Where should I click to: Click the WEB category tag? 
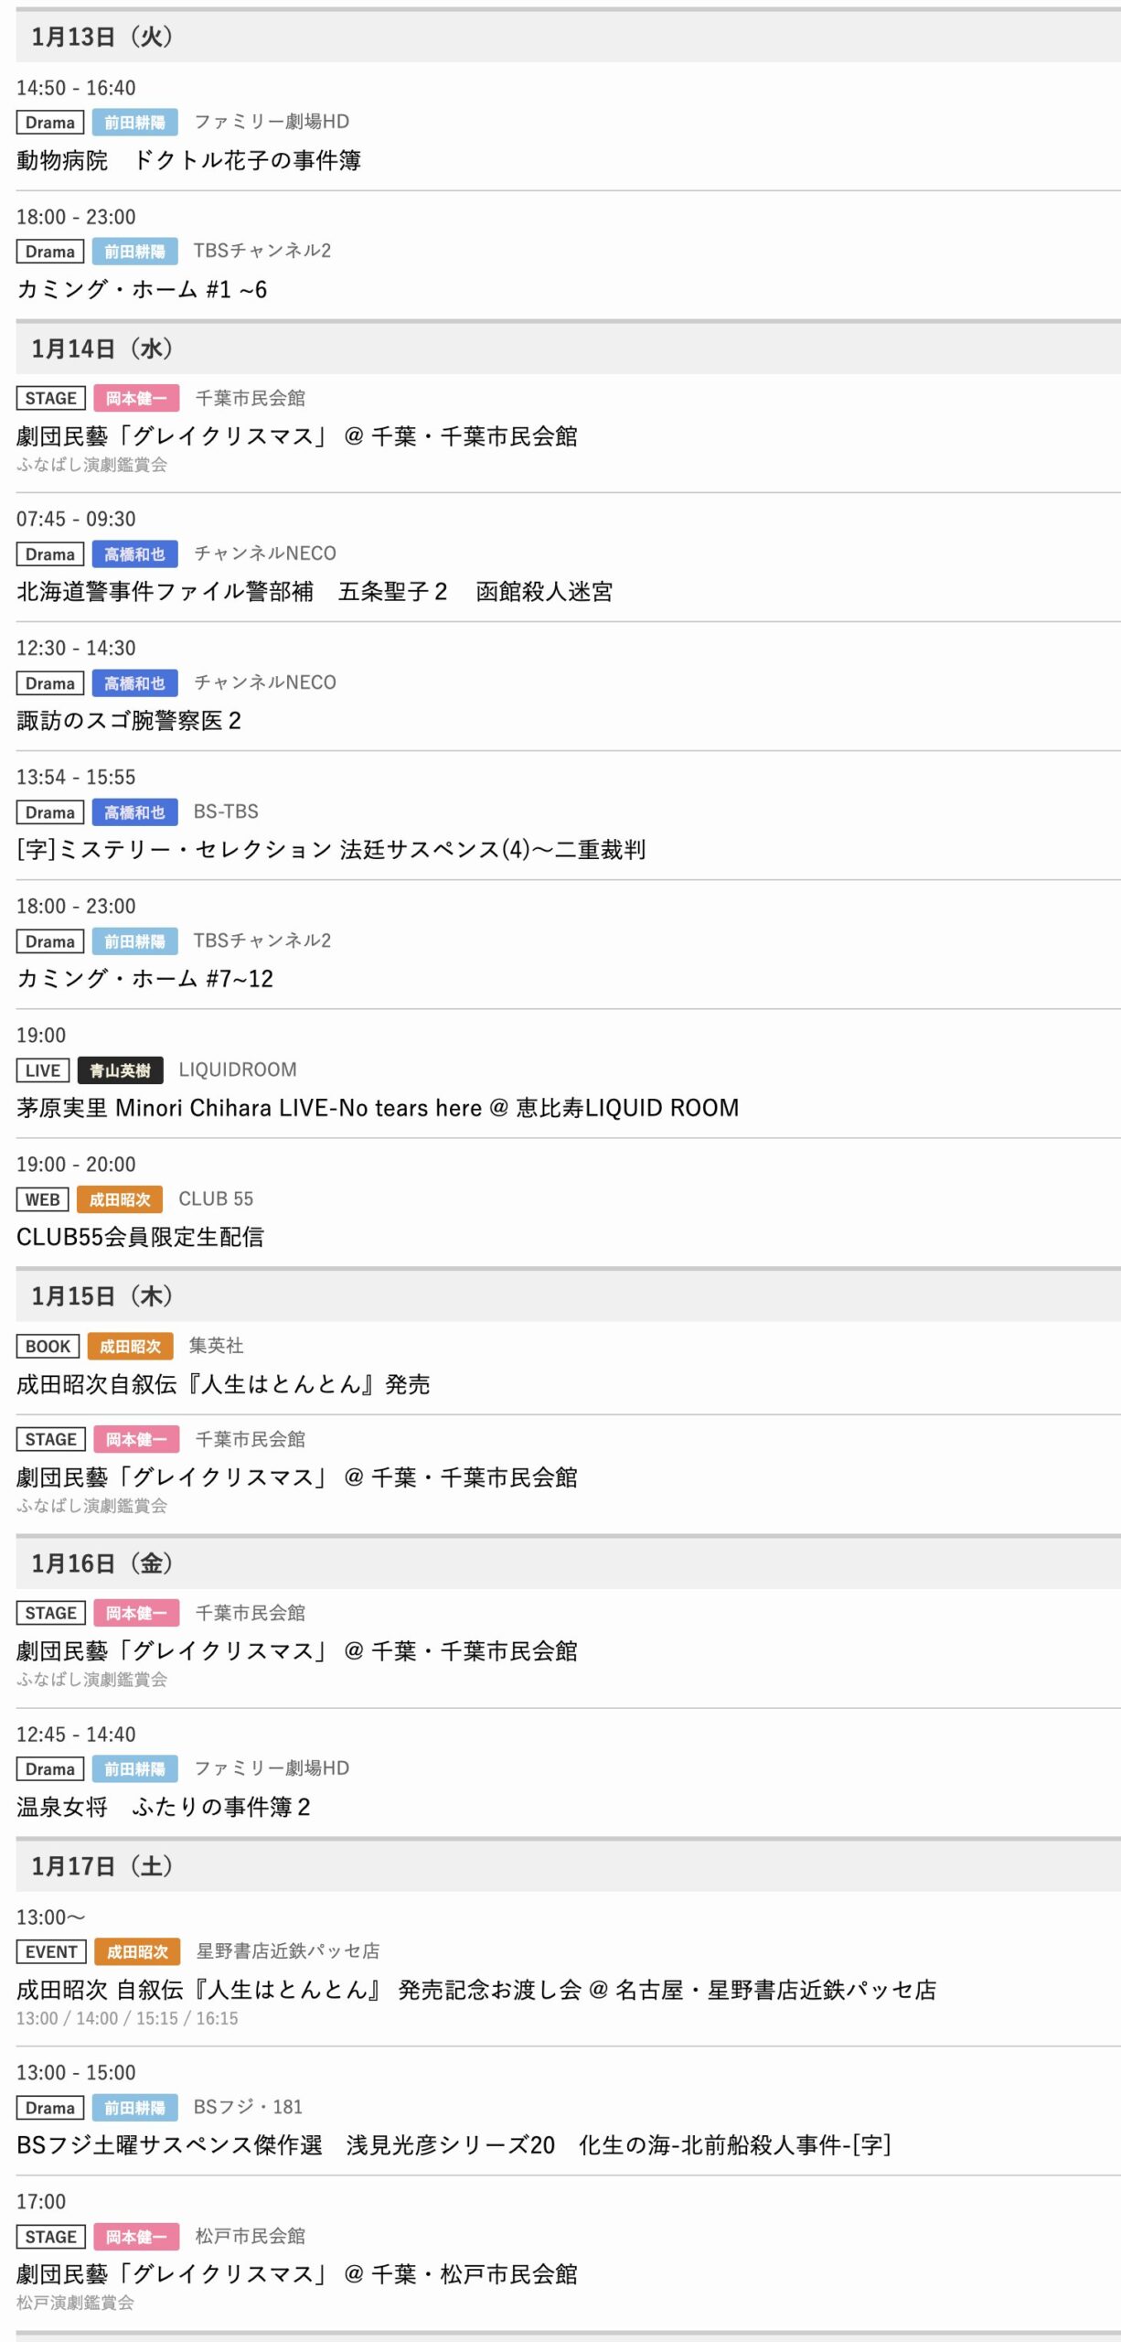tap(42, 1199)
